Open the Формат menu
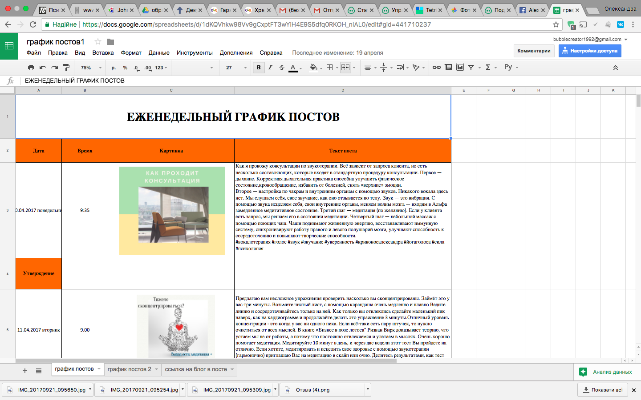Screen dimensions: 641x400 coord(131,52)
